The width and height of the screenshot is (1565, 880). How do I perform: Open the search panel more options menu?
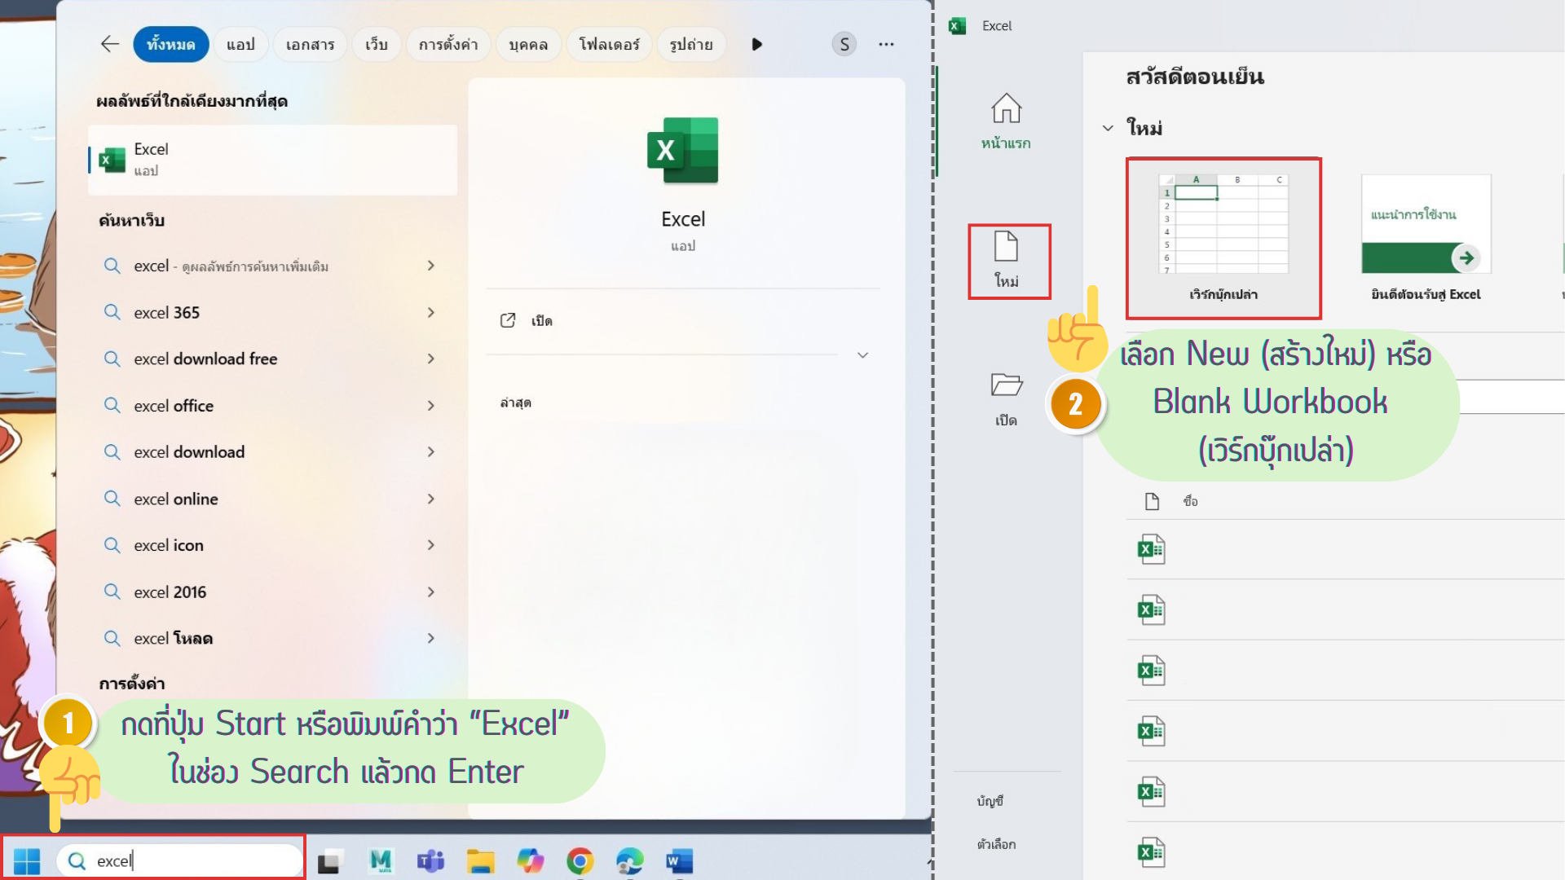886,44
